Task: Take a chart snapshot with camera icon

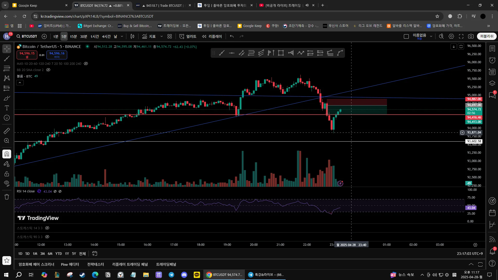Action: pos(471,36)
